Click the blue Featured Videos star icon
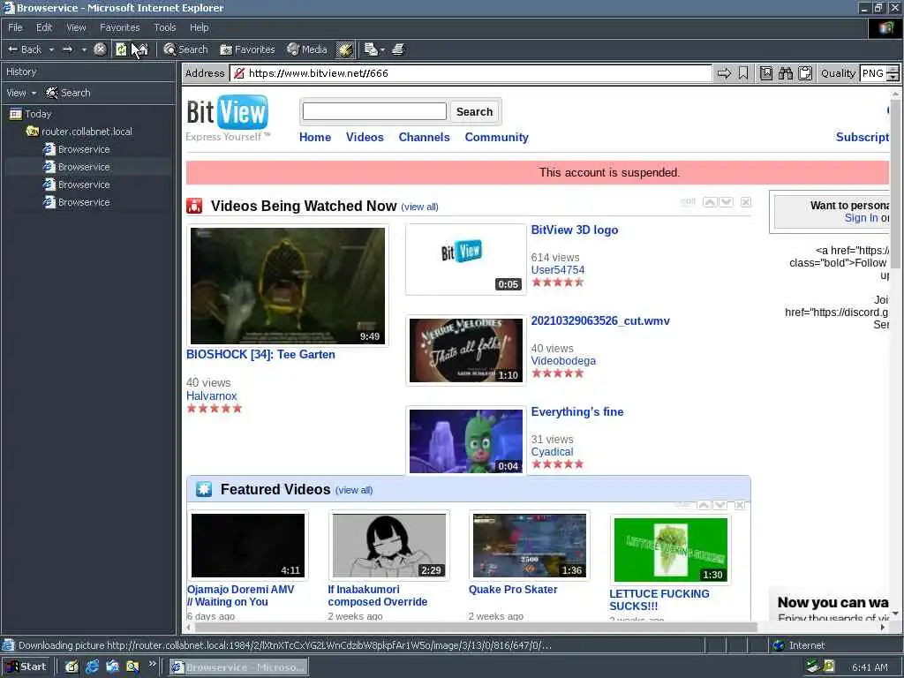The width and height of the screenshot is (904, 678). click(x=204, y=489)
